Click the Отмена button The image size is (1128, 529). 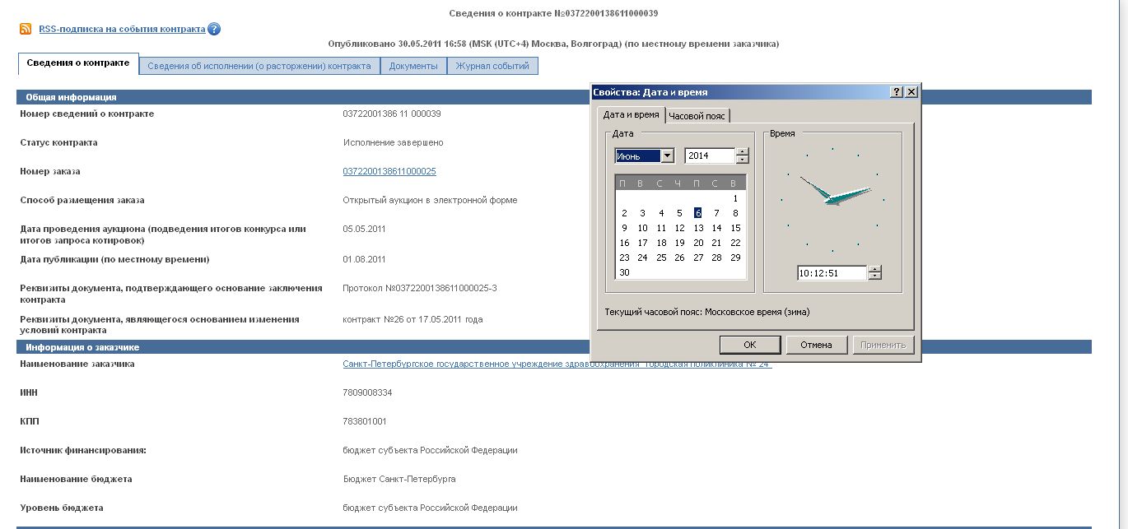click(817, 345)
